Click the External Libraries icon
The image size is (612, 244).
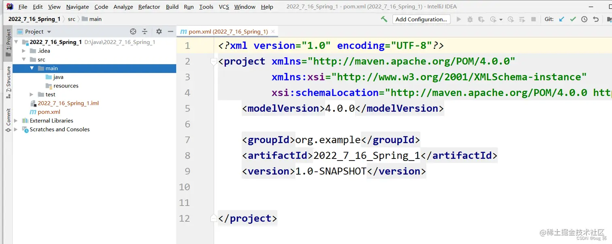(25, 121)
